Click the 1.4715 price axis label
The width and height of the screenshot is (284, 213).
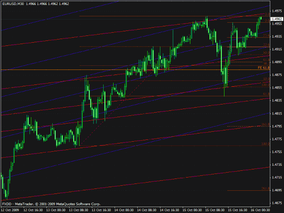click(x=277, y=178)
